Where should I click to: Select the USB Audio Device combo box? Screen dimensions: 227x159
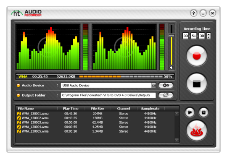point(108,85)
